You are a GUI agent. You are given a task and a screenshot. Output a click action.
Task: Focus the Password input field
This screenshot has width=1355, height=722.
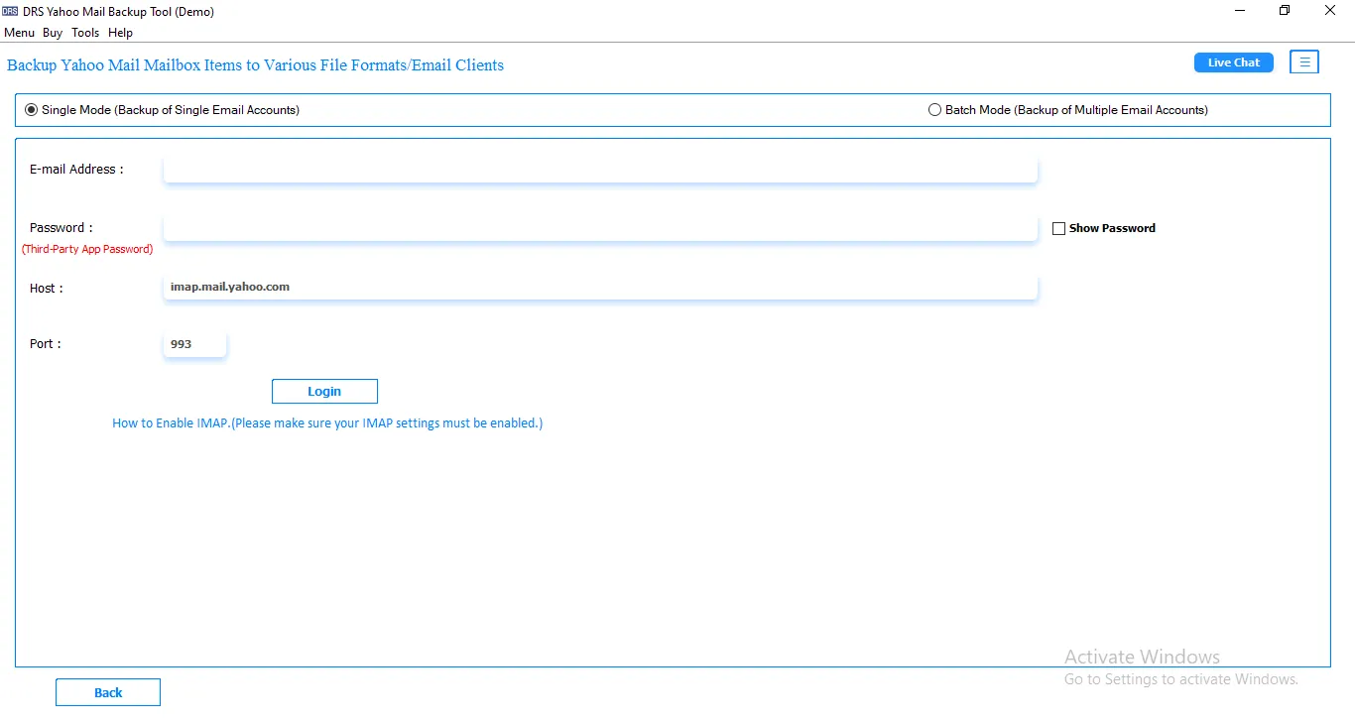[x=600, y=228]
